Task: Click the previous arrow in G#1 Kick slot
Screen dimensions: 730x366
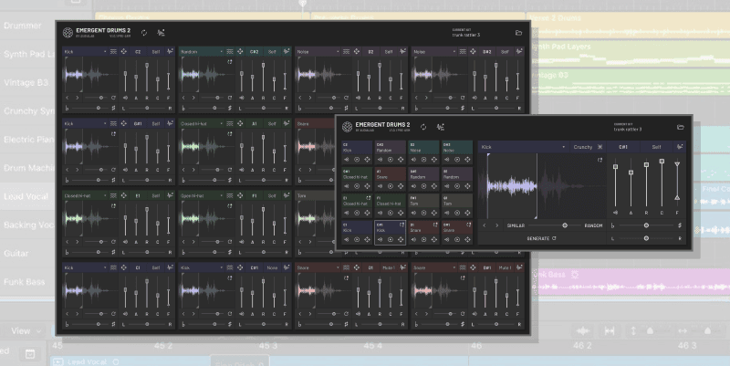Action: [x=68, y=170]
